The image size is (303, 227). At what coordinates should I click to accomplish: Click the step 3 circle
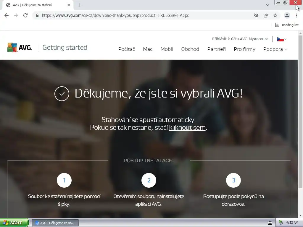coord(233,180)
